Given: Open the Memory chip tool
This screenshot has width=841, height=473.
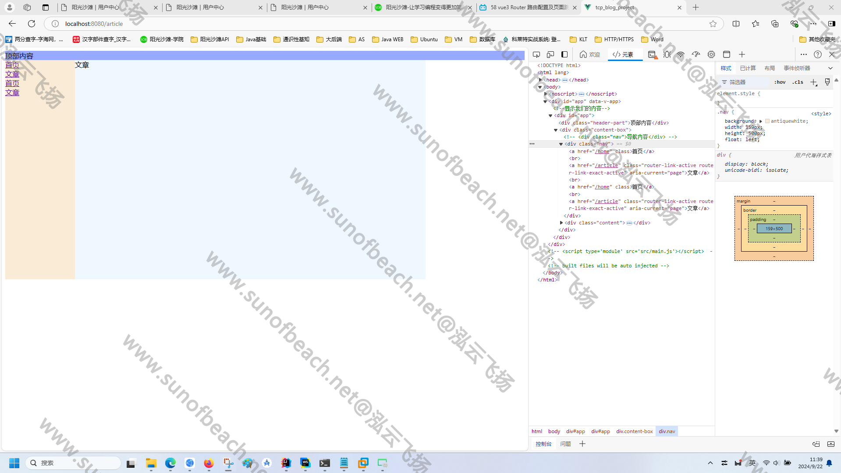Looking at the screenshot, I should tap(711, 54).
